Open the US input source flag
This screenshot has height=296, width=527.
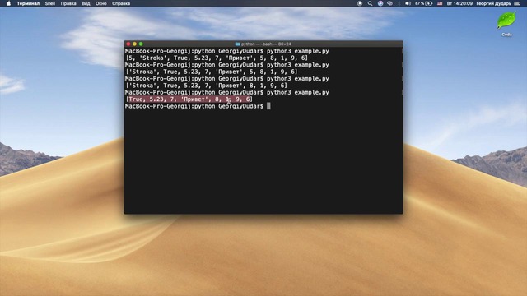[440, 3]
